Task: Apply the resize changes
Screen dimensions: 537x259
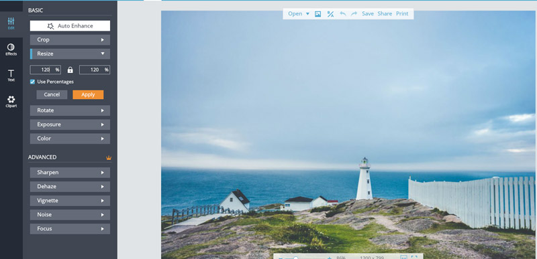Action: click(x=88, y=94)
